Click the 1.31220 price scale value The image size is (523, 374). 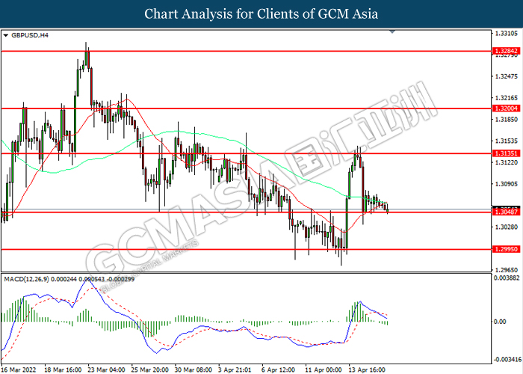507,162
